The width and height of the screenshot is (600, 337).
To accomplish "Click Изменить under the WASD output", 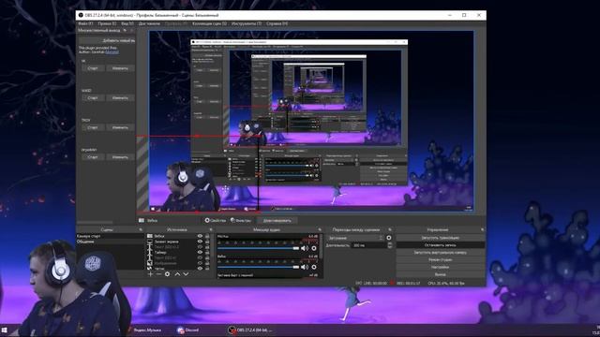I will click(120, 97).
